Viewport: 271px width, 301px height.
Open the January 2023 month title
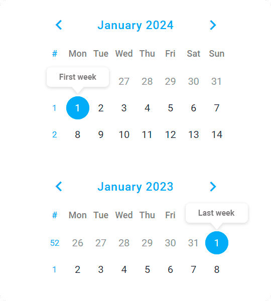135,187
